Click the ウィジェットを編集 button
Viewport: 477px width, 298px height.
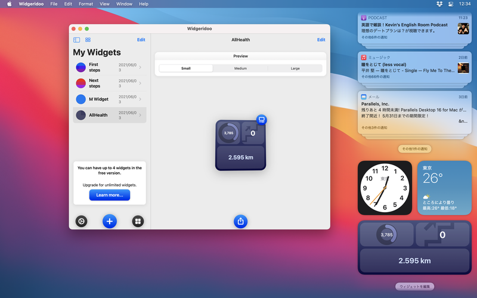click(x=414, y=287)
